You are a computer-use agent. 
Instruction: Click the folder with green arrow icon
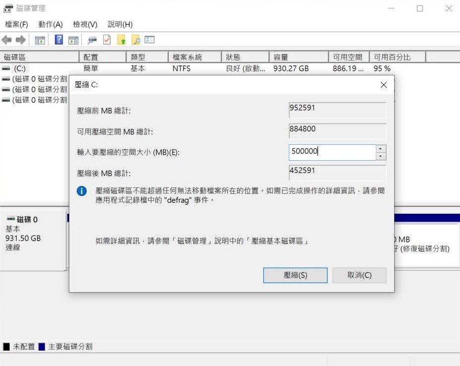pyautogui.click(x=121, y=40)
